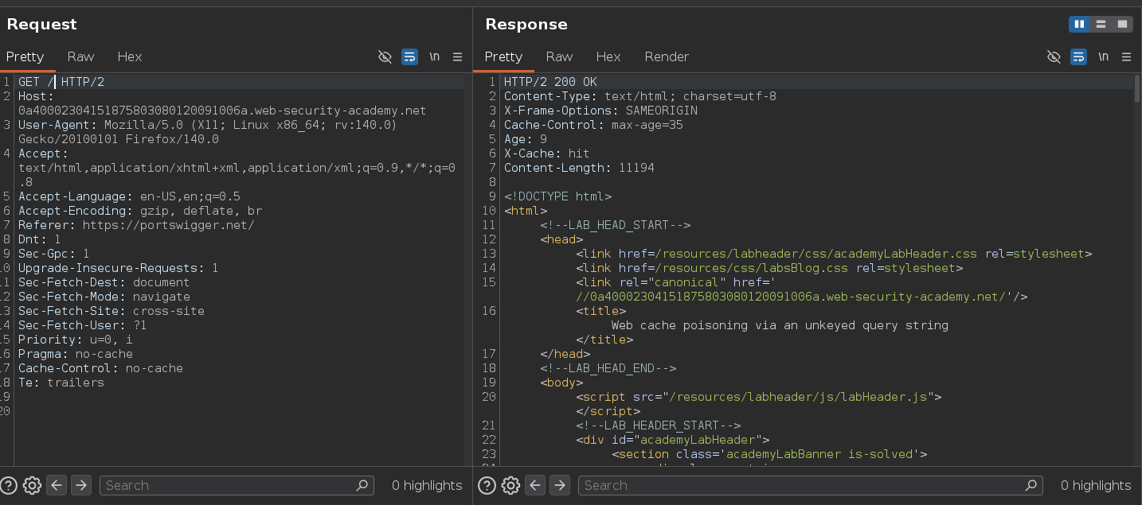
Task: Click 'Sec-Fetch-Site: cross-site' header
Action: coord(111,311)
